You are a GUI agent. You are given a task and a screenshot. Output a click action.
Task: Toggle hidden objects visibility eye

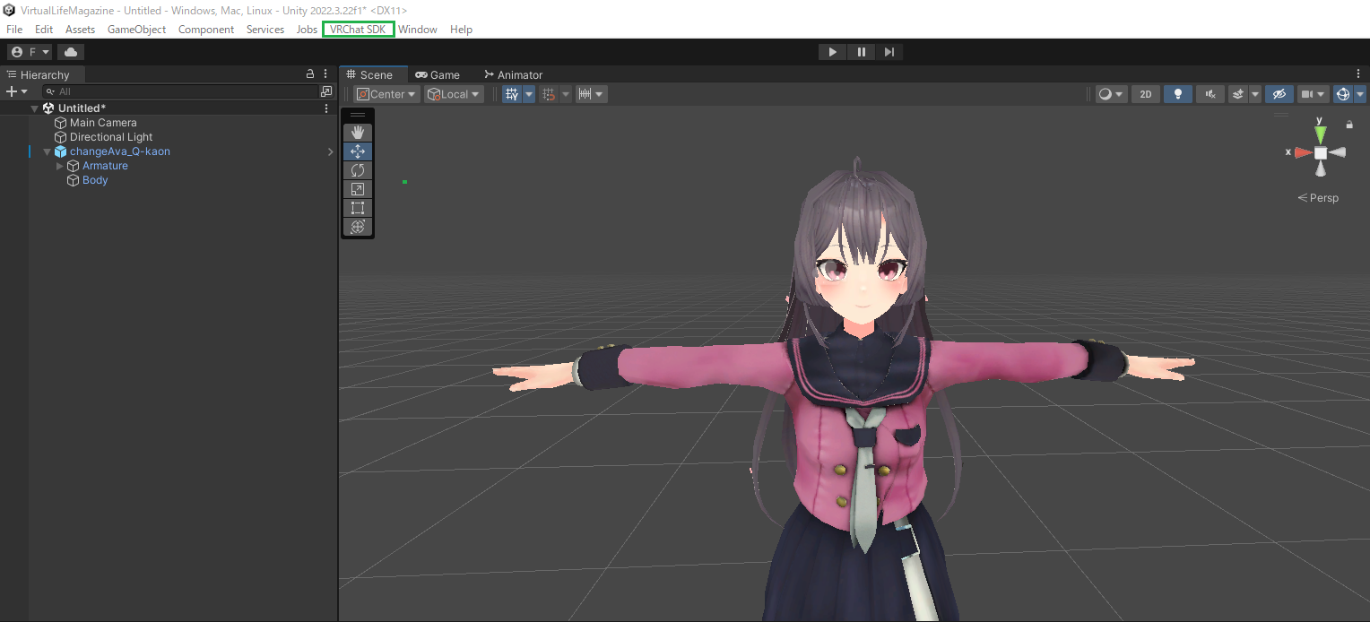click(1279, 94)
